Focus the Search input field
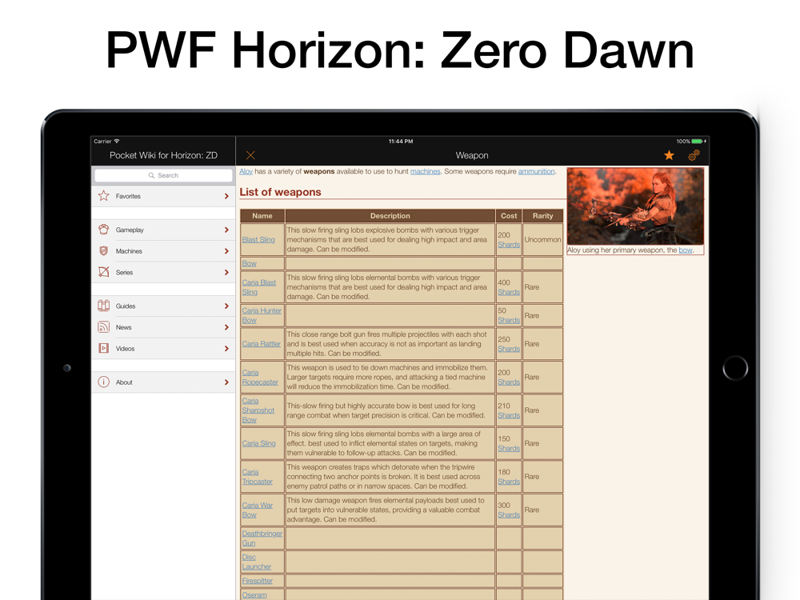The height and width of the screenshot is (600, 800). [x=163, y=175]
